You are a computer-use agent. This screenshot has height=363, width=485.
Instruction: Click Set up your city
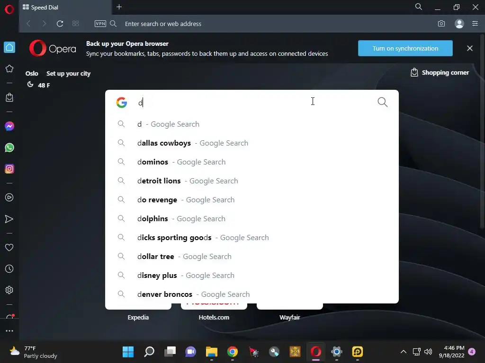click(68, 73)
